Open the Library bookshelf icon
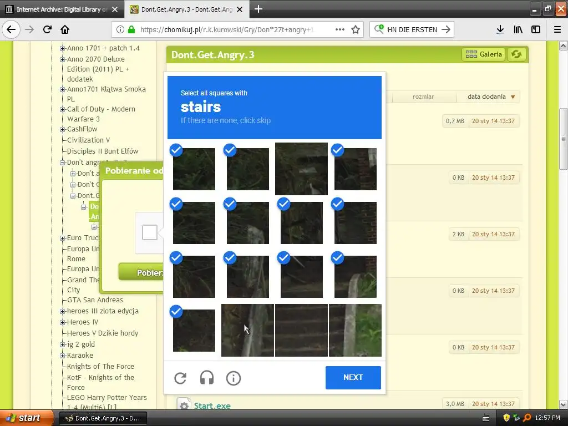 tap(518, 29)
